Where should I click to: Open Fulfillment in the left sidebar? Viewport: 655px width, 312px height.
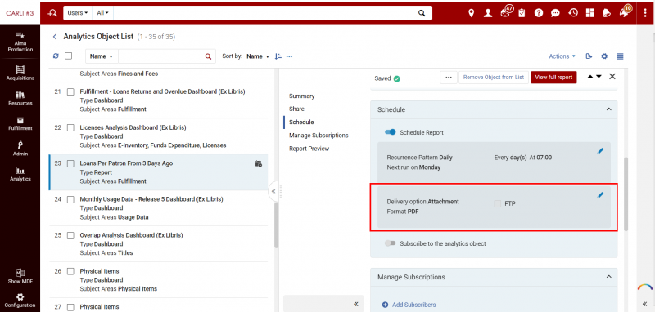[x=20, y=123]
